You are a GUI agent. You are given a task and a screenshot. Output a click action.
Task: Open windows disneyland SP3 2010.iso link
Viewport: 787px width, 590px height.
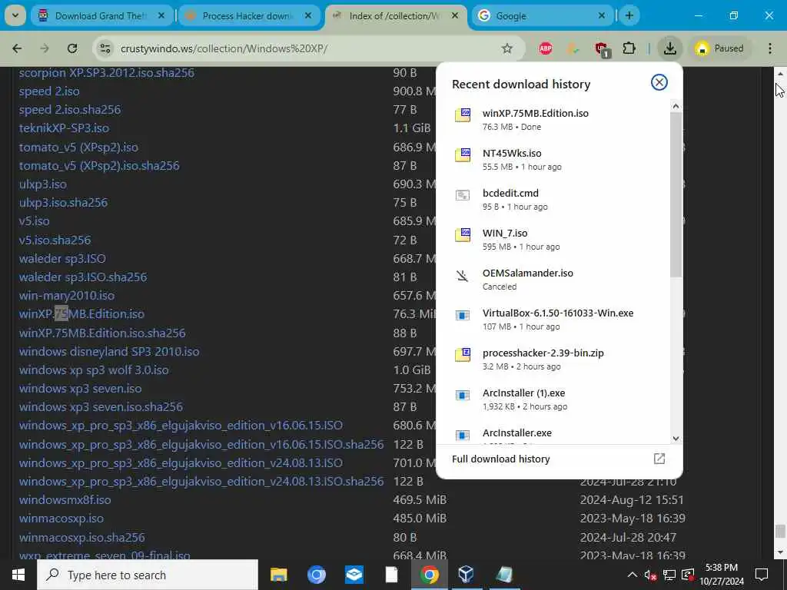click(x=109, y=351)
